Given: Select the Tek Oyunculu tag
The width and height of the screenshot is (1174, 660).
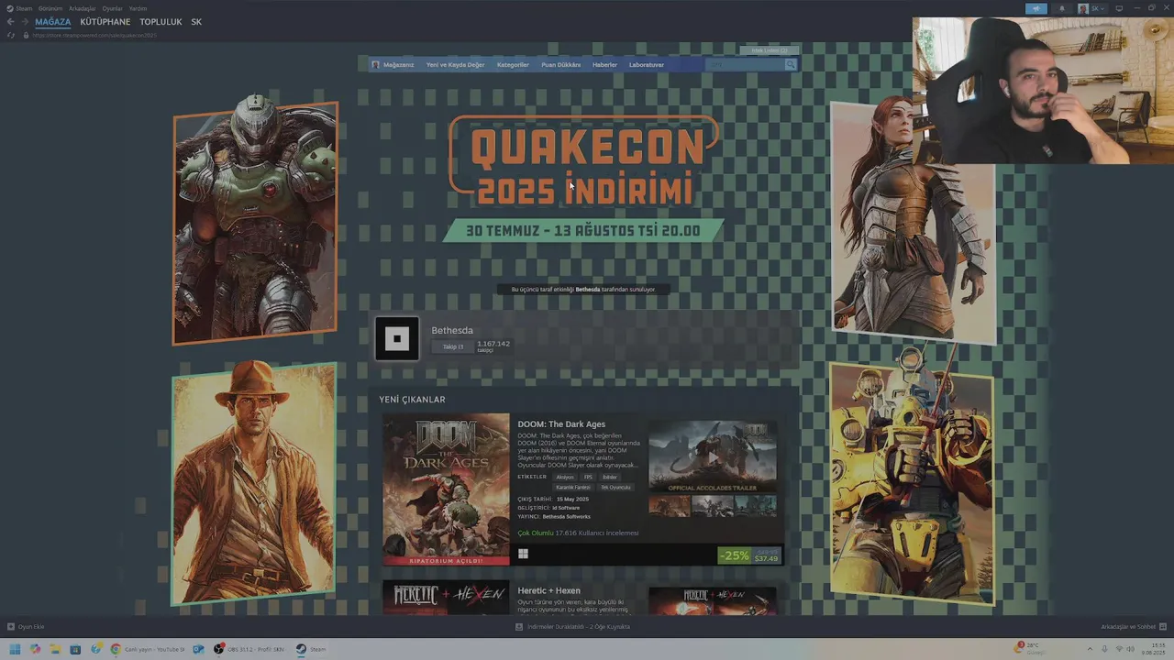Looking at the screenshot, I should [615, 488].
